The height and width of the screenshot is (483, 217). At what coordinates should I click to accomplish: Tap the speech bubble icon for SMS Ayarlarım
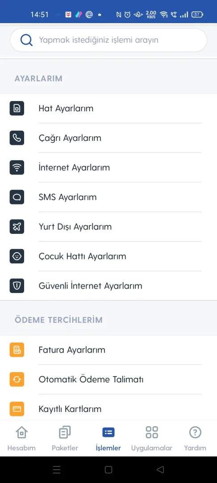[x=17, y=197]
